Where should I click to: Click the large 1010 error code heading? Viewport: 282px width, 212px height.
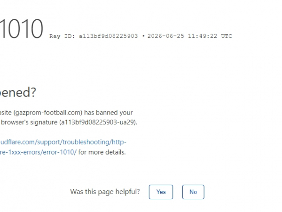(x=22, y=29)
